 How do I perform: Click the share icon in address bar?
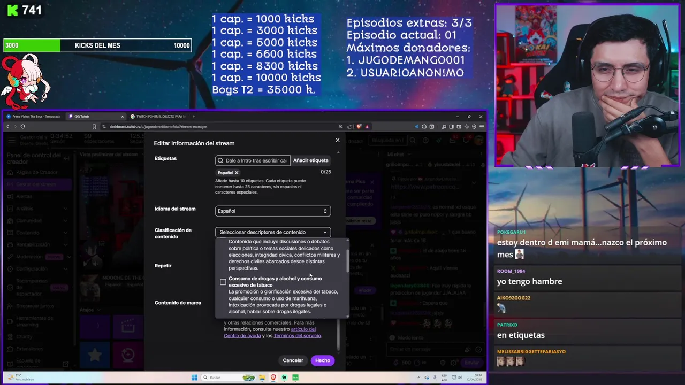click(349, 127)
